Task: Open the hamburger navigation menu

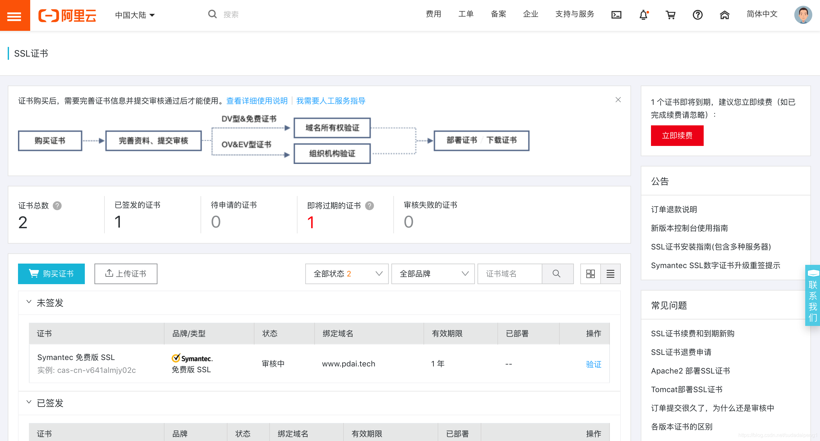Action: click(15, 15)
